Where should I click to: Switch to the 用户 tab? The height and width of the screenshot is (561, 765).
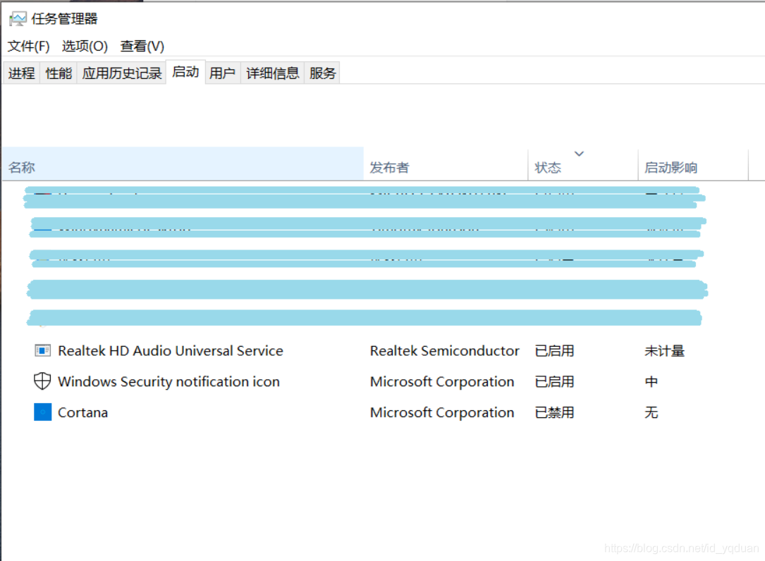tap(223, 73)
